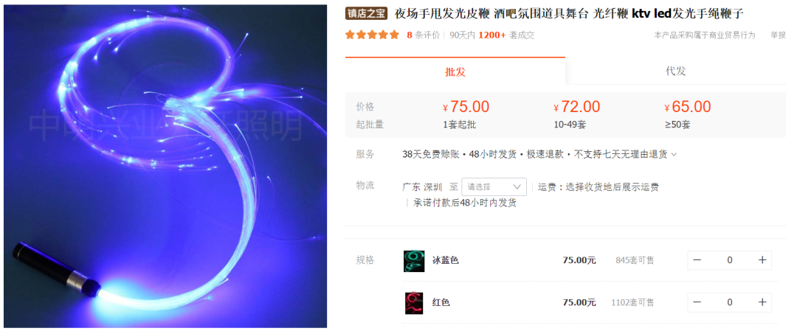This screenshot has height=331, width=797.
Task: Click the 冰蓝色 quantity input field
Action: [730, 260]
